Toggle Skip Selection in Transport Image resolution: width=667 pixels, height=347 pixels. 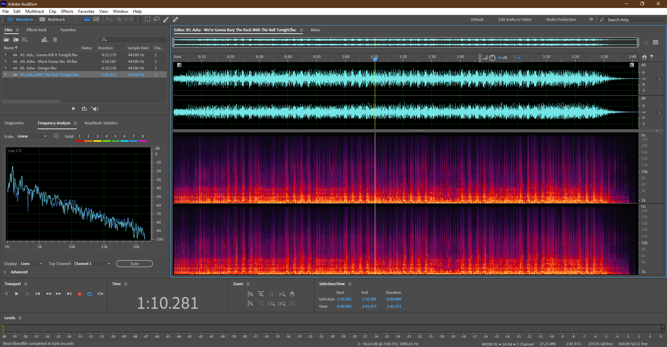[x=100, y=294]
